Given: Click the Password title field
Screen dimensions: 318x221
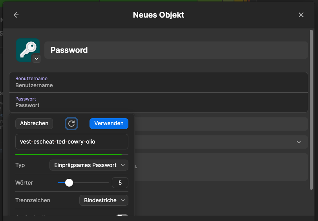Looking at the screenshot, I should tap(176, 50).
